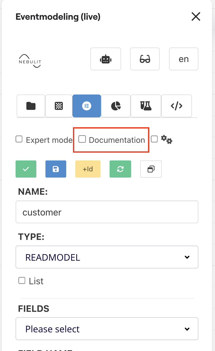Screen dimensions: 215x351
Task: Toggle the List checkbox
Action: pyautogui.click(x=22, y=281)
